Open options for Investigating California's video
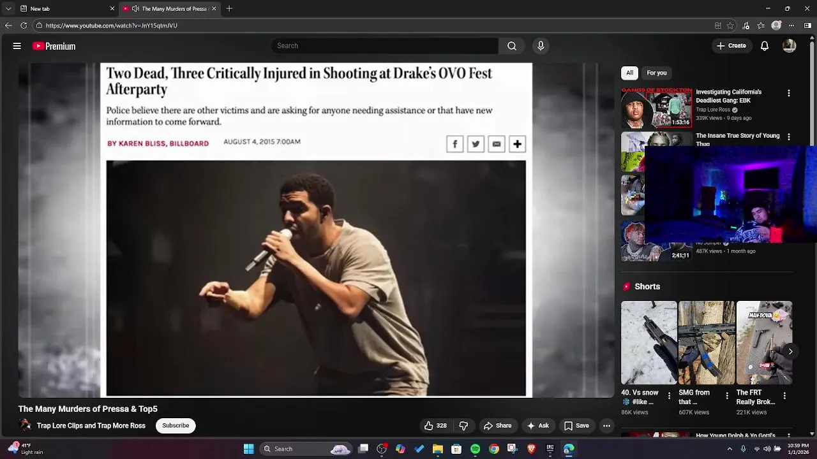The width and height of the screenshot is (817, 459). click(x=789, y=93)
